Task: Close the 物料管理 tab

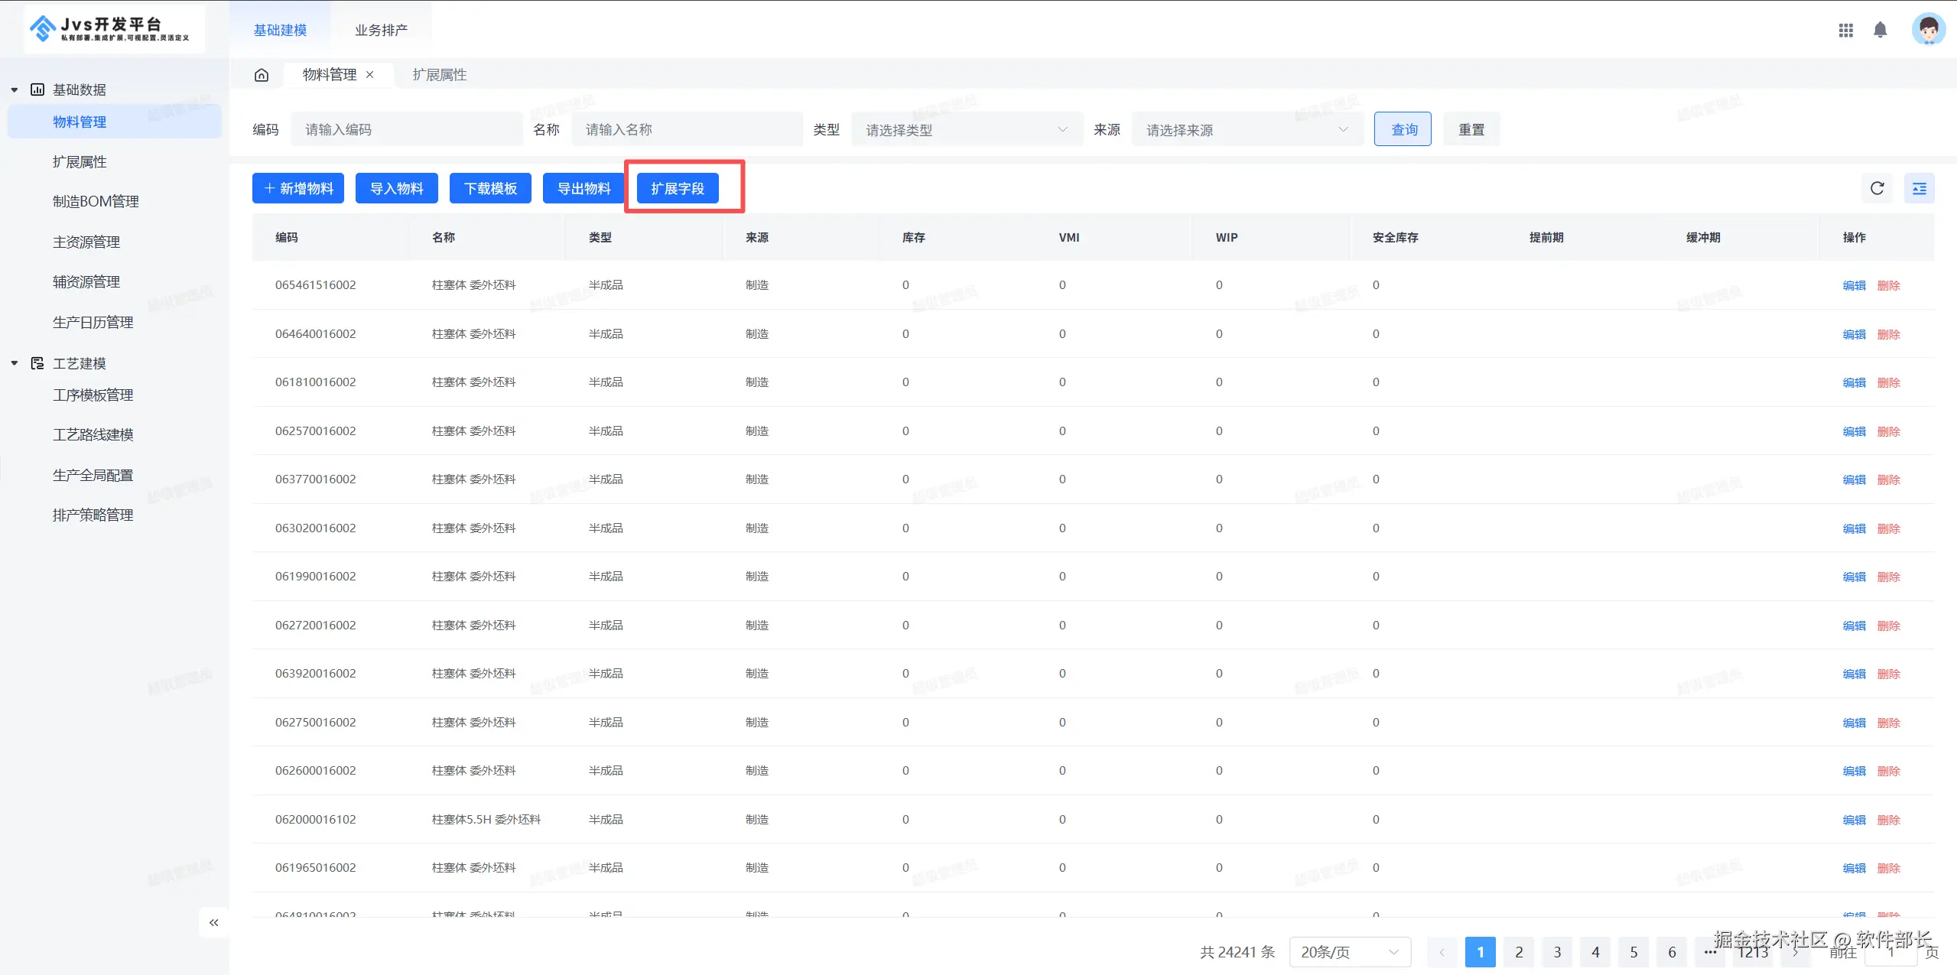Action: point(370,75)
